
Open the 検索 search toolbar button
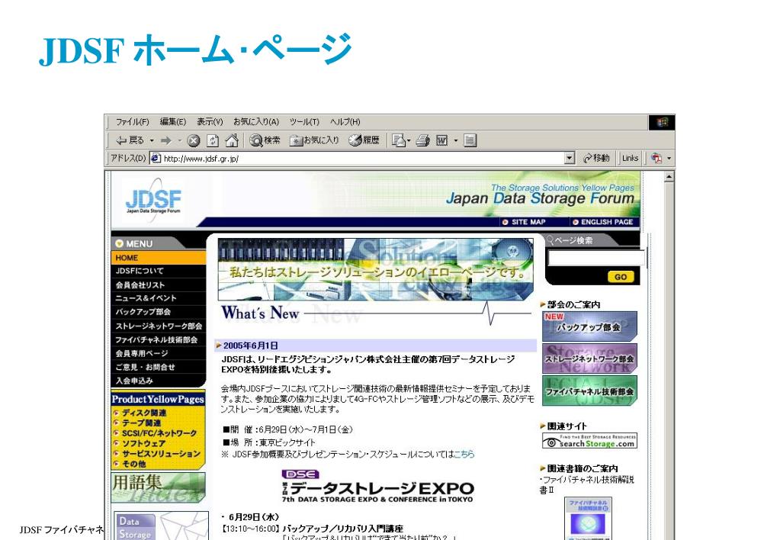(265, 141)
